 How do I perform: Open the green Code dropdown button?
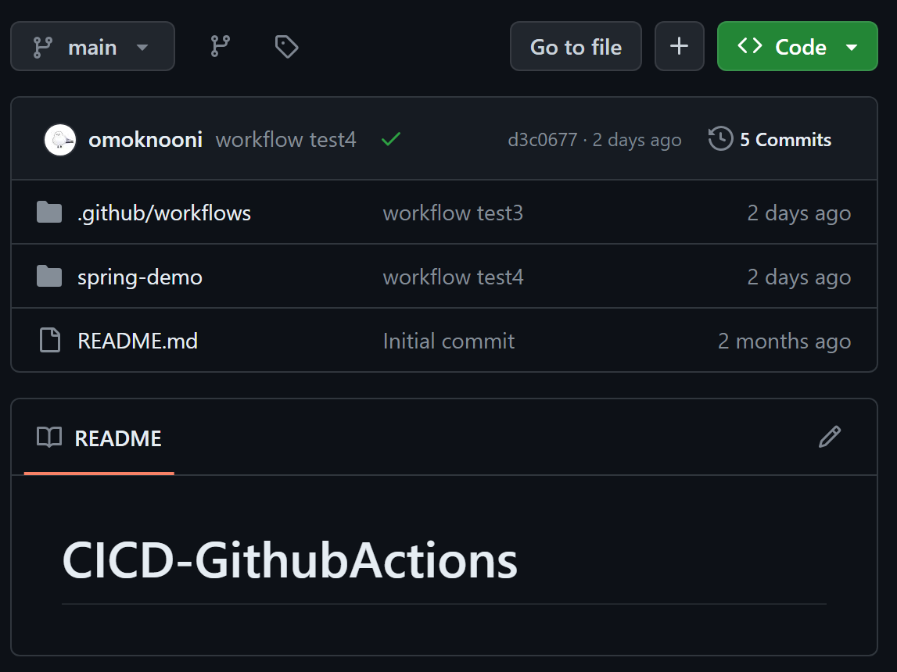pyautogui.click(x=798, y=46)
